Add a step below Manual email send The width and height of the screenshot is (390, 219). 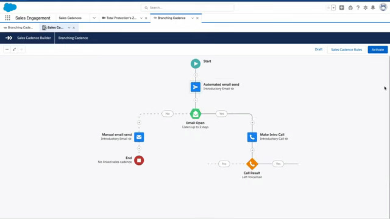139,148
